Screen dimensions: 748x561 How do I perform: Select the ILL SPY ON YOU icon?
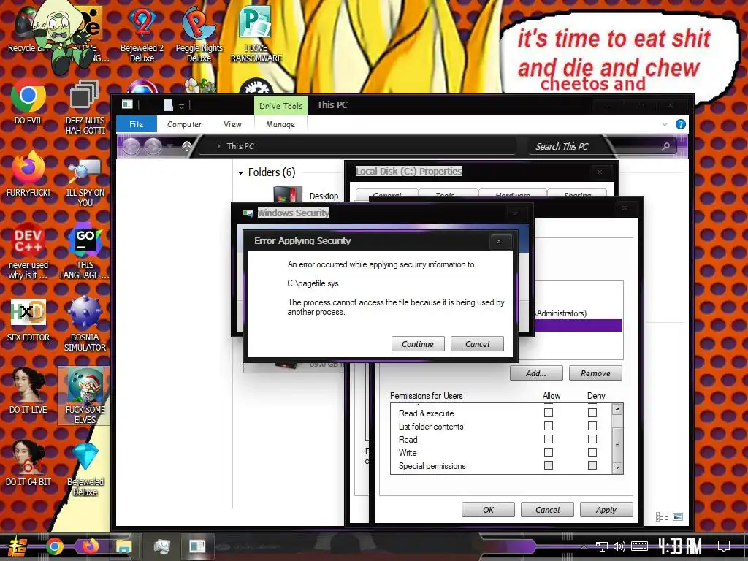click(x=85, y=181)
